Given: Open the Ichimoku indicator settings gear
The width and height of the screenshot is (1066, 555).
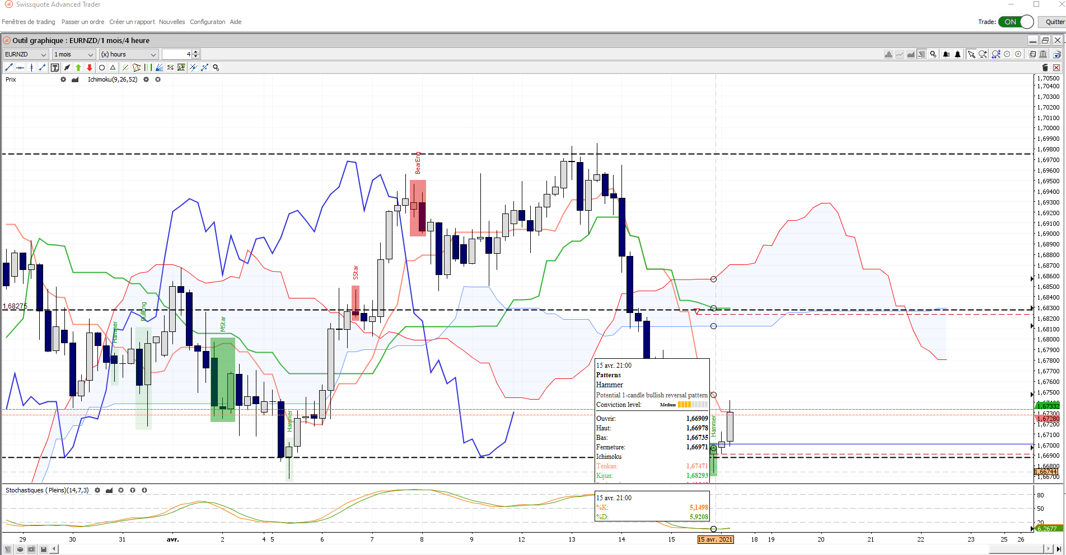Looking at the screenshot, I should tap(146, 79).
